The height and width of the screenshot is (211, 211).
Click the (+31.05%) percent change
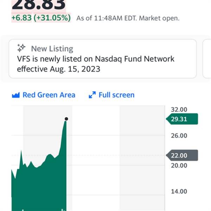point(52,18)
